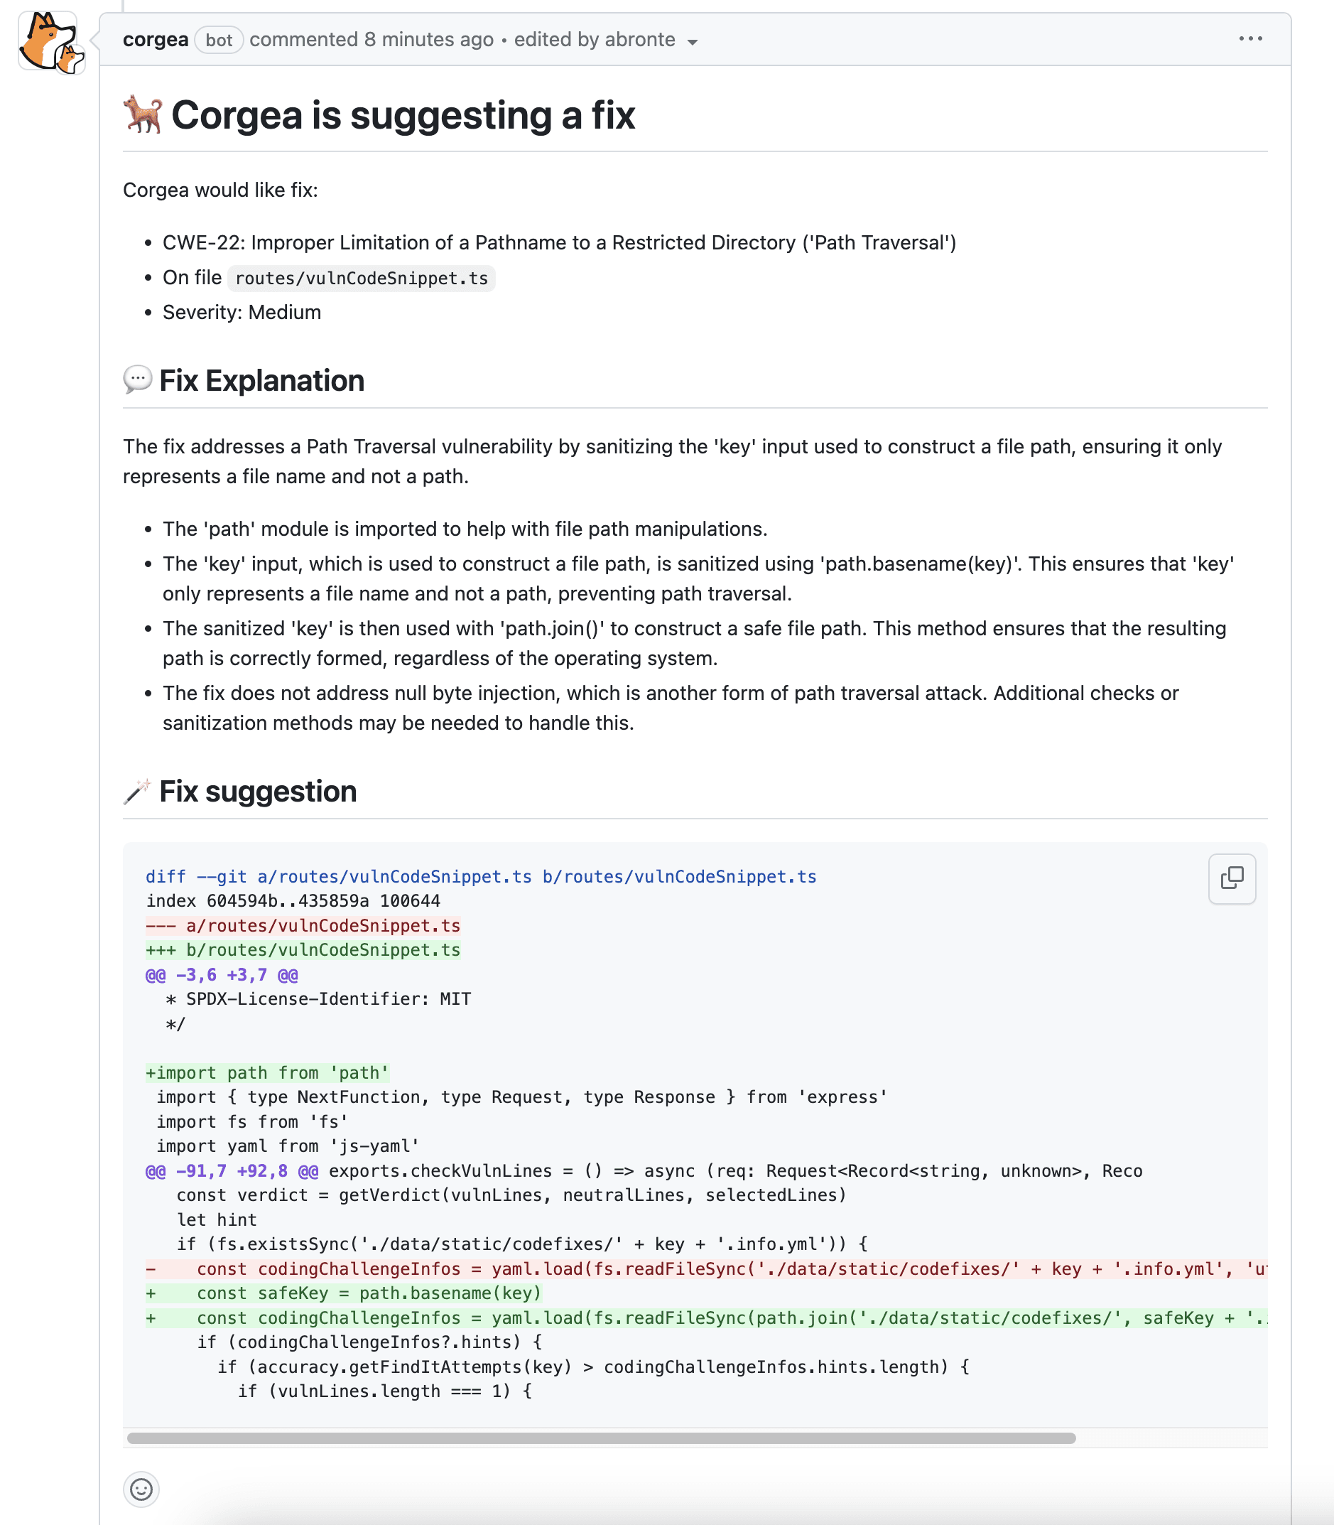Click the corgea fox avatar image
Screen dimensions: 1334x1525
50,43
